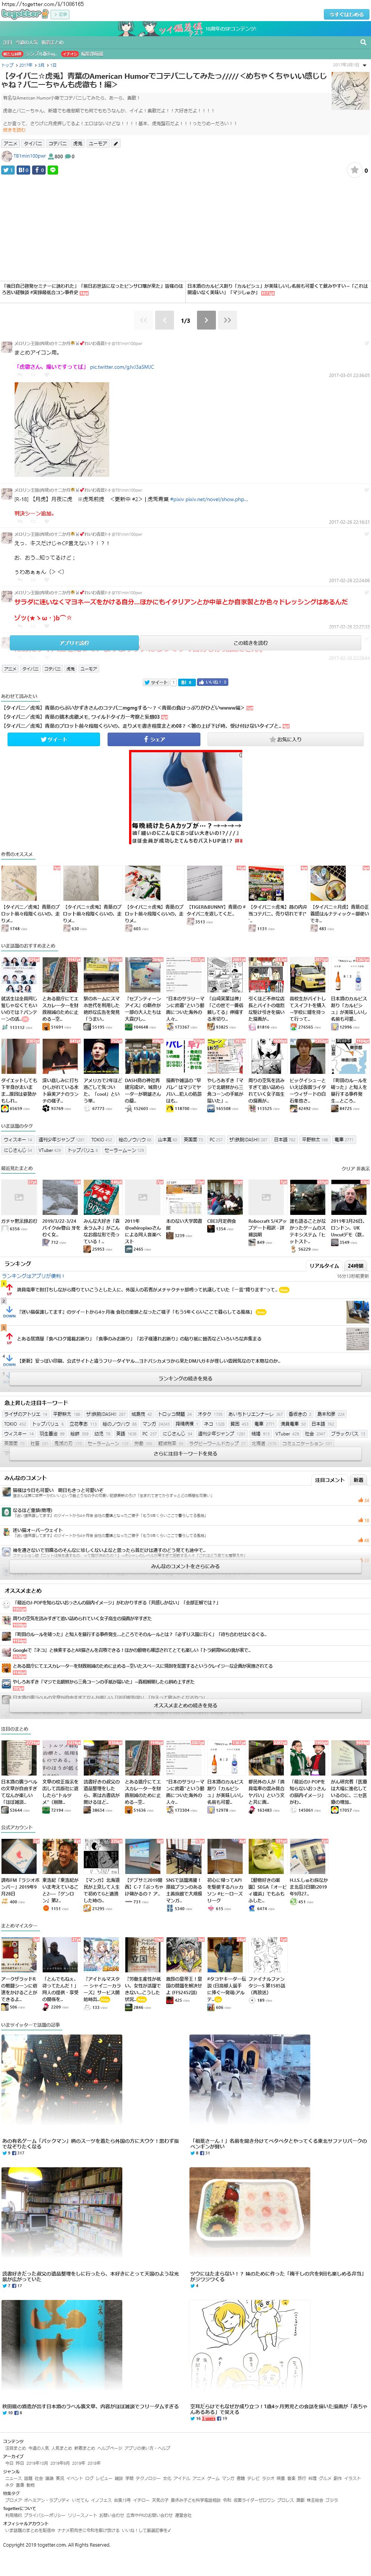Click the Togetter logo in the header

point(24,14)
